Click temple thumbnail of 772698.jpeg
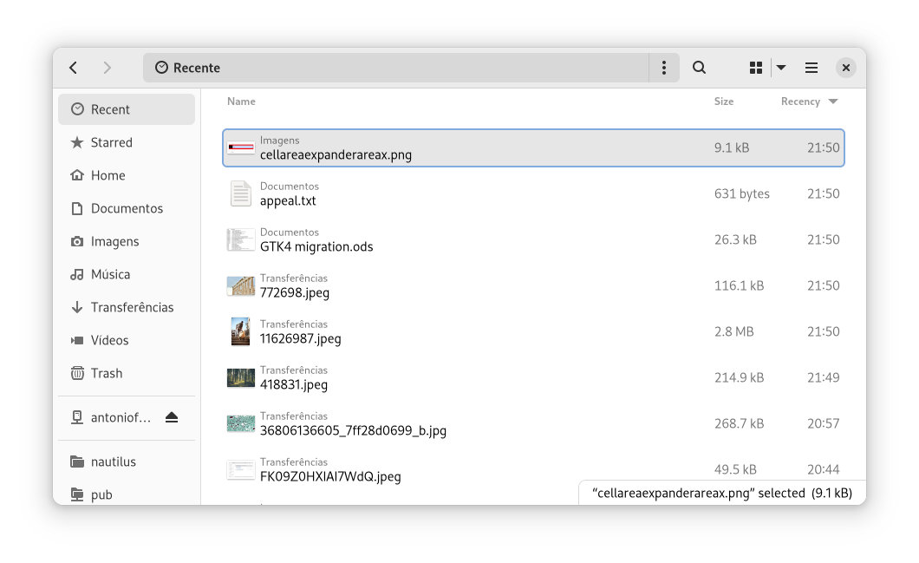The image size is (919, 563). pyautogui.click(x=241, y=285)
